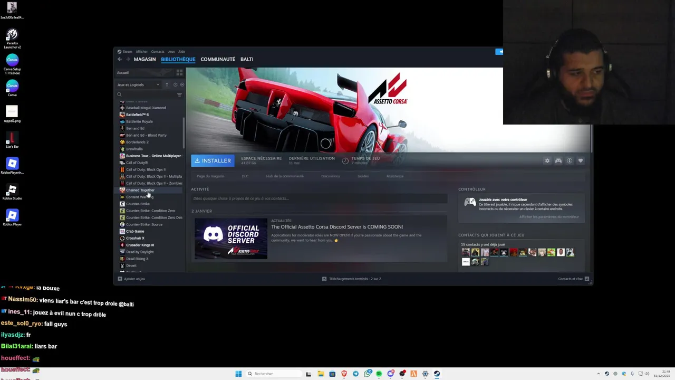Click the activity comment input field
The width and height of the screenshot is (675, 380).
[x=319, y=198]
